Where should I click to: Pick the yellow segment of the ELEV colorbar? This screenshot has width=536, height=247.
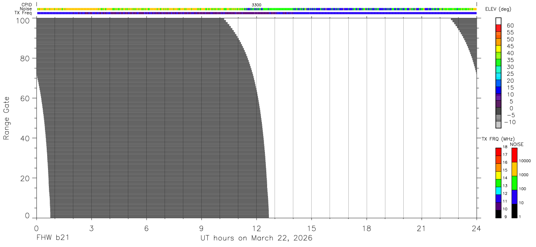pyautogui.click(x=498, y=48)
